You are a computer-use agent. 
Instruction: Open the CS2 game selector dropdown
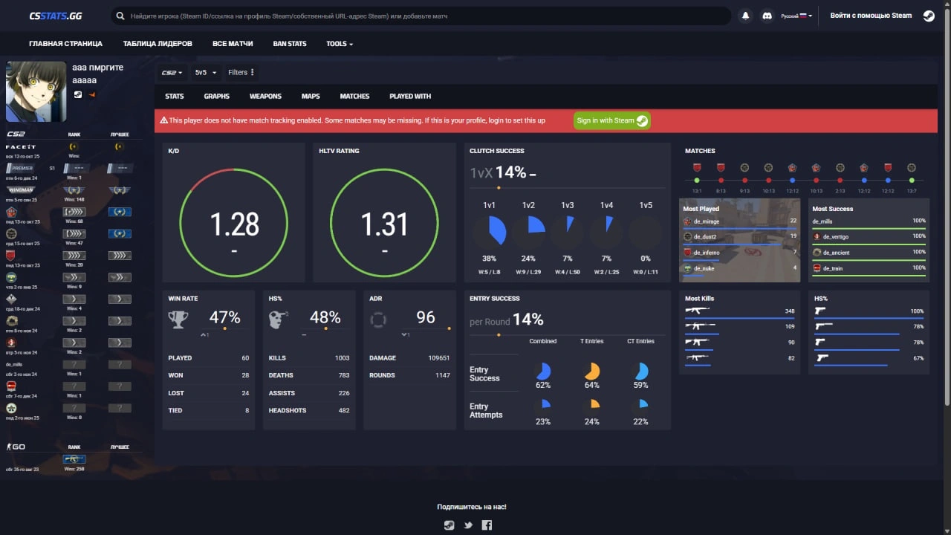(x=172, y=72)
